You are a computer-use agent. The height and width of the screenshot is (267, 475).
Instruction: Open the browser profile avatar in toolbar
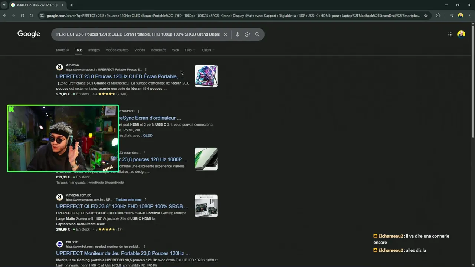click(x=461, y=16)
